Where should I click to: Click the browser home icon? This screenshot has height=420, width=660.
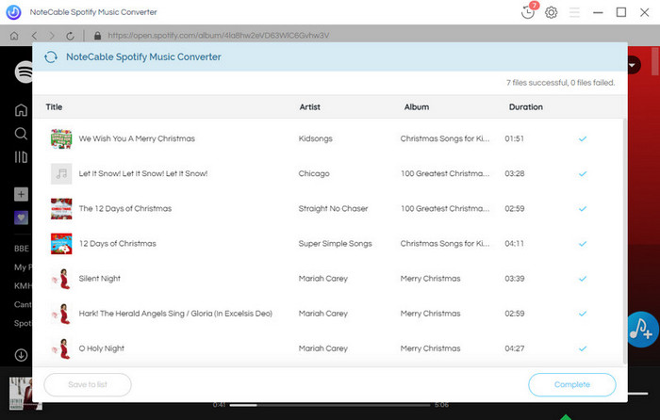coord(14,36)
